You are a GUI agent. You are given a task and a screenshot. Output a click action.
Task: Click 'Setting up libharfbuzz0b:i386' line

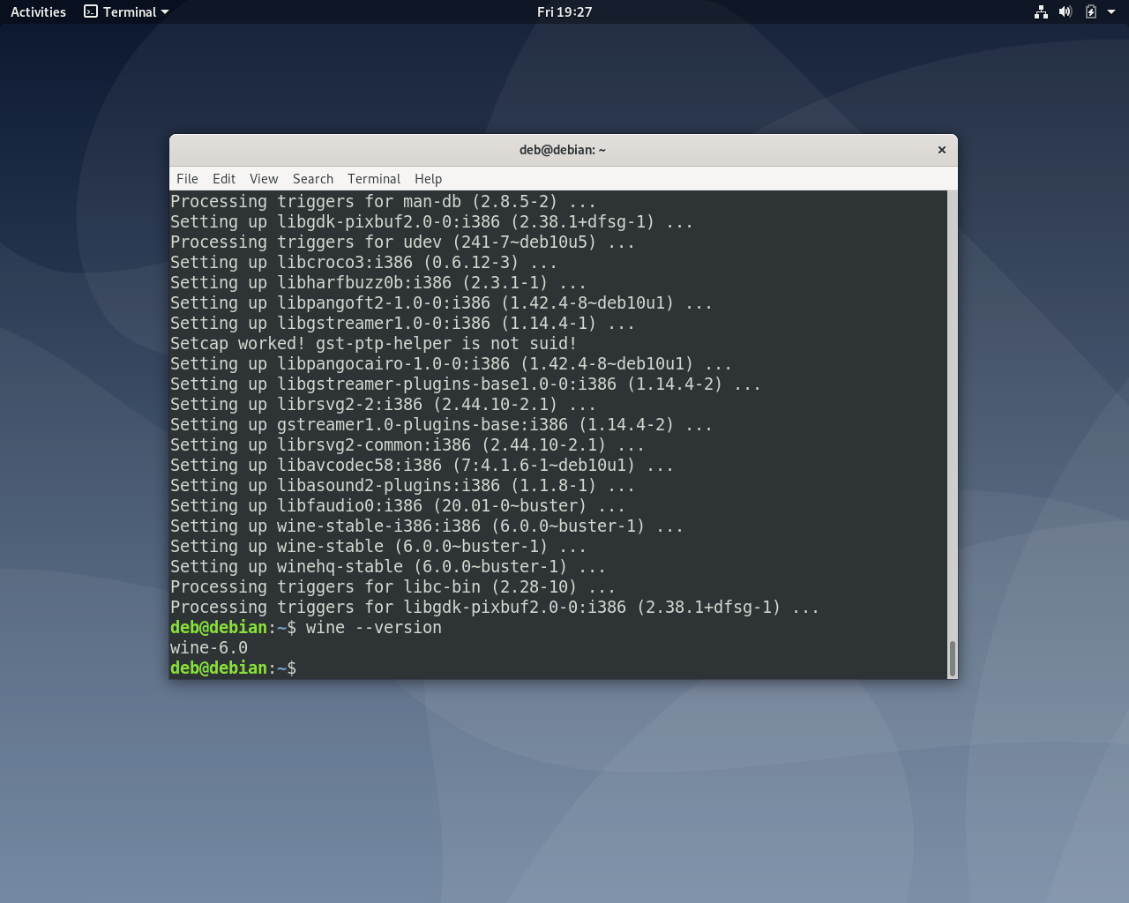378,283
